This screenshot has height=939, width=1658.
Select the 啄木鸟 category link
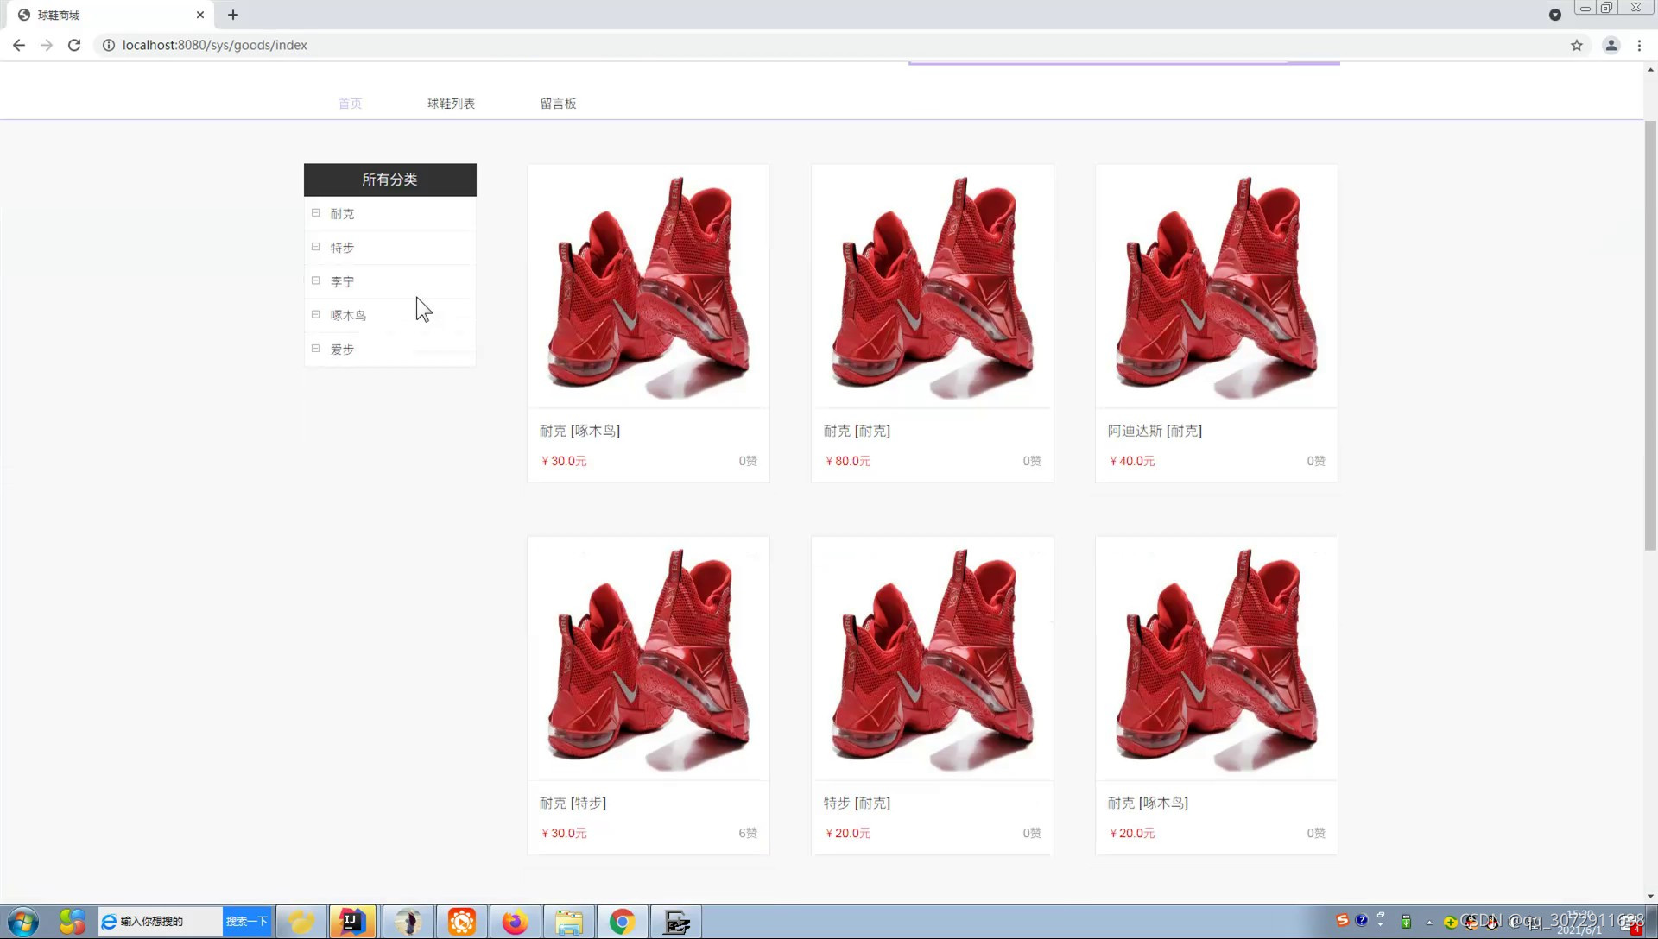348,316
